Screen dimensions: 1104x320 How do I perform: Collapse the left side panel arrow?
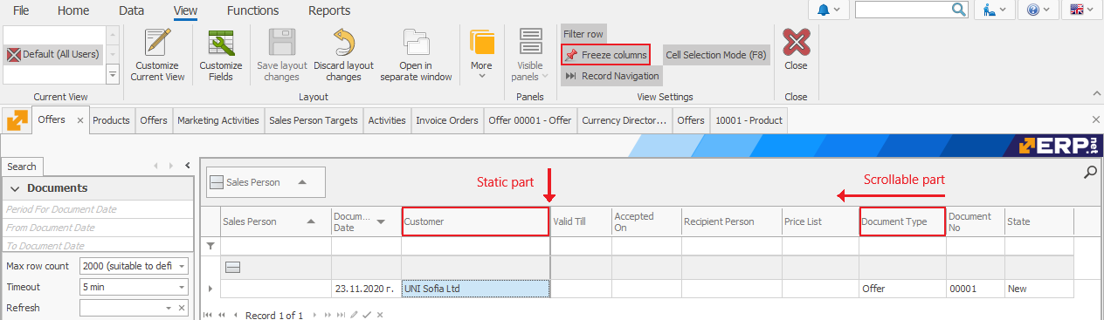[x=187, y=165]
